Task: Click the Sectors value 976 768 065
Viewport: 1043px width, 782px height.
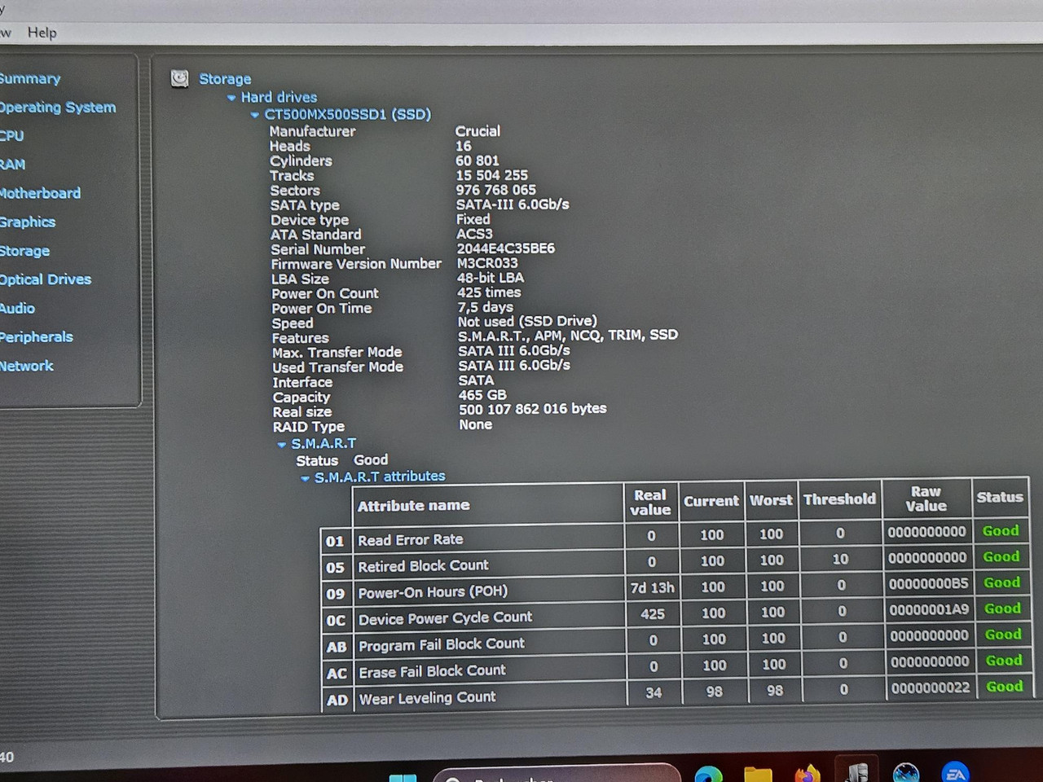Action: point(495,190)
